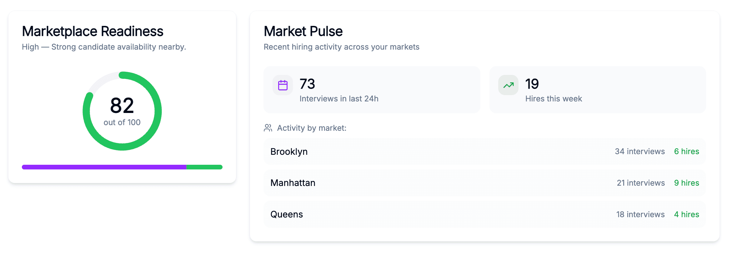Click the 4 hires label for Queens
The height and width of the screenshot is (254, 732).
click(686, 214)
